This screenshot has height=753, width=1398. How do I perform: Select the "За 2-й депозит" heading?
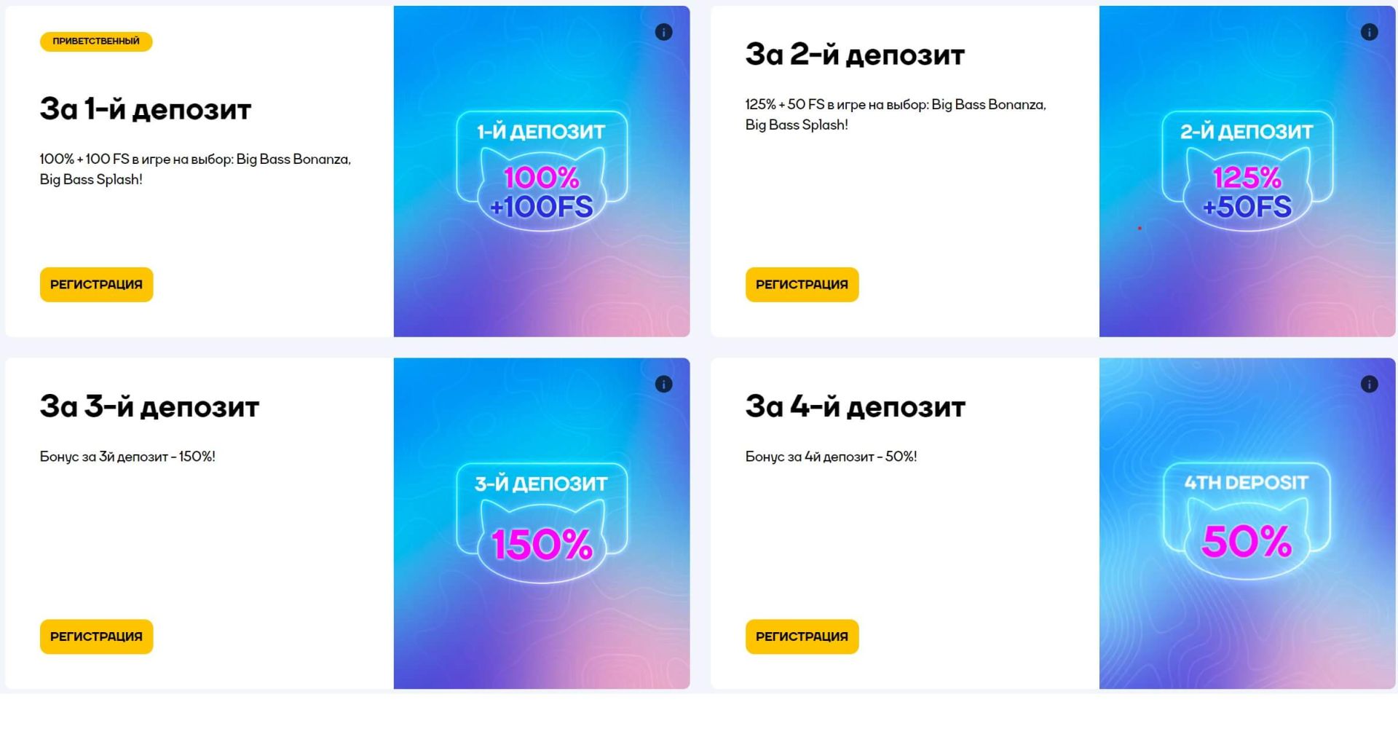(855, 55)
